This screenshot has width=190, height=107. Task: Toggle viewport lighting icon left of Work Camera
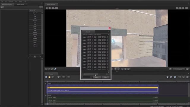(x=170, y=69)
